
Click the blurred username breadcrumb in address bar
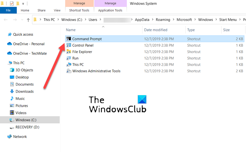tap(117, 20)
